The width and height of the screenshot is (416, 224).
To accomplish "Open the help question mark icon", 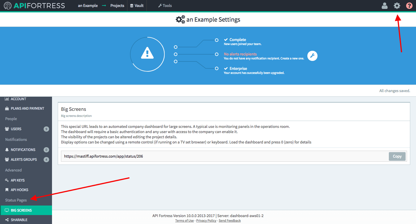I will tap(409, 5).
